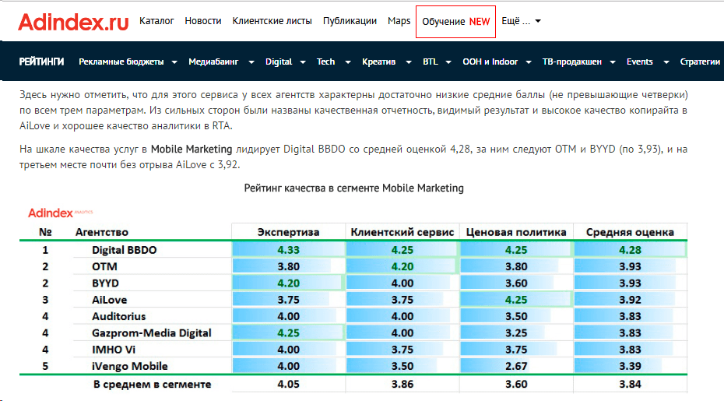Screen dimensions: 724x401
Task: Click the Ценовая политика column header
Action: [516, 232]
